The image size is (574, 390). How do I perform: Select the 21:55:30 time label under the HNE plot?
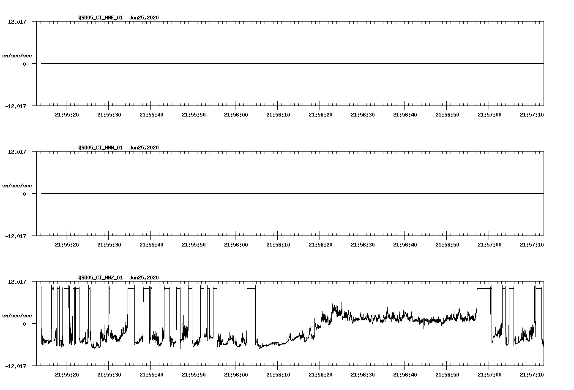[x=109, y=114]
